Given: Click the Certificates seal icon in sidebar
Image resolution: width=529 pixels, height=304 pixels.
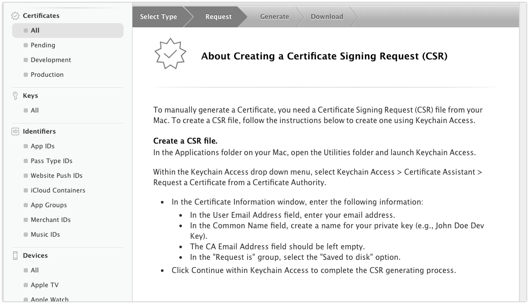Looking at the screenshot, I should [15, 16].
